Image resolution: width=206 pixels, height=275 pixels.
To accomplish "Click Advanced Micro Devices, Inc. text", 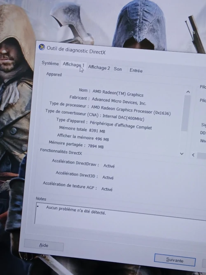I will [x=119, y=101].
